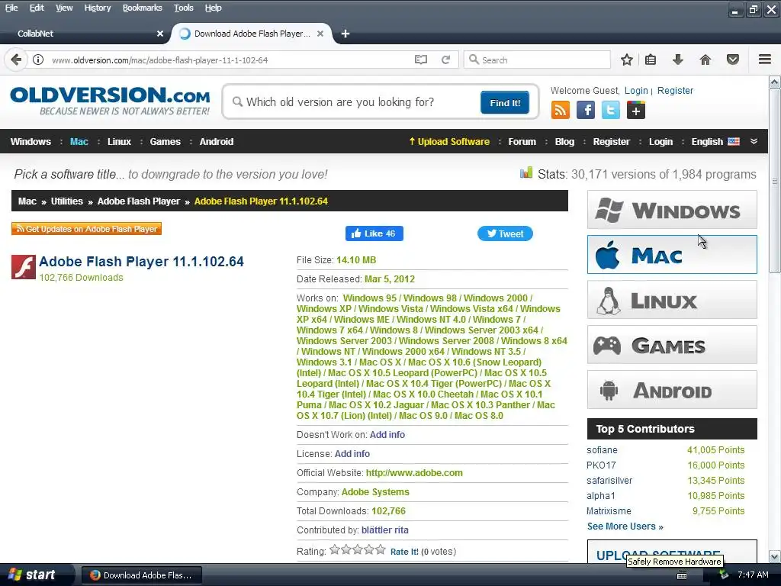The image size is (781, 586).
Task: Open the Twitter icon in header
Action: pyautogui.click(x=611, y=110)
